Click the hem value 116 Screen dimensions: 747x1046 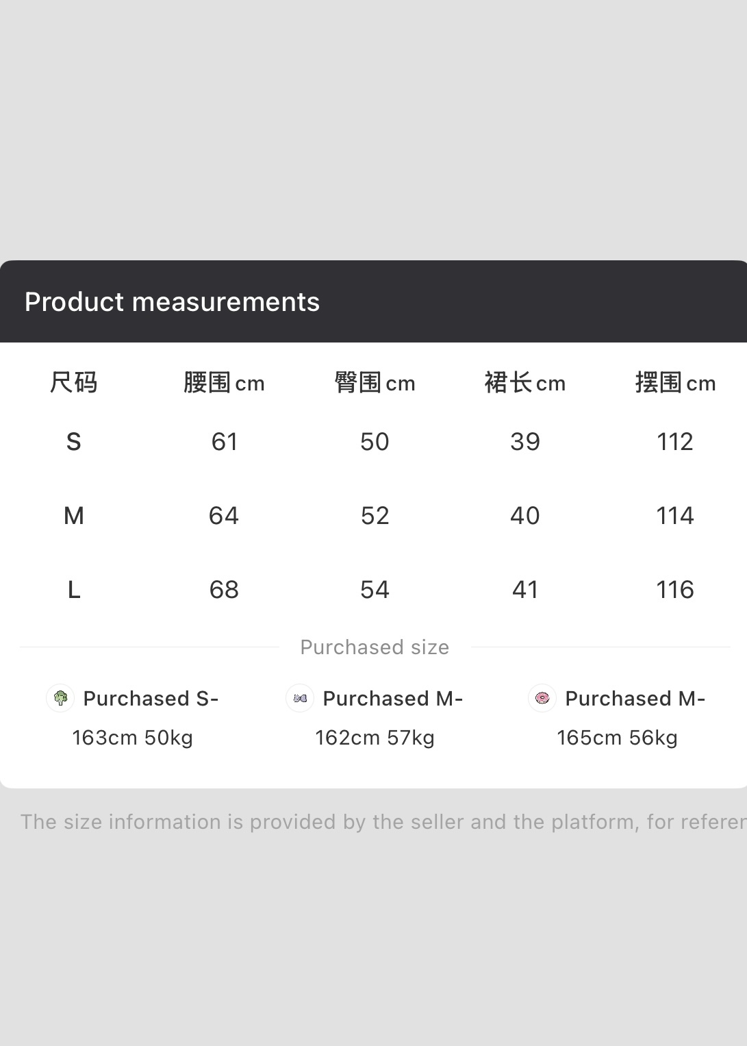675,590
